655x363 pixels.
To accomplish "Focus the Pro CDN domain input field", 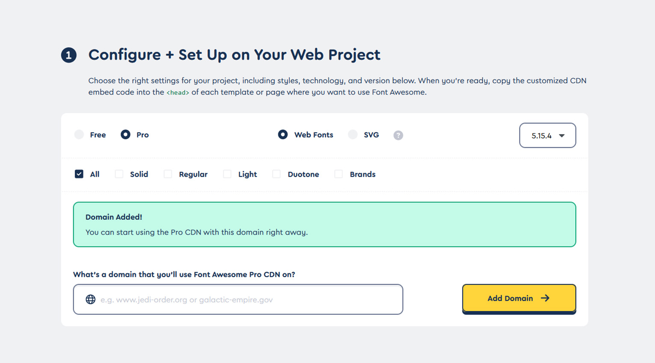I will (238, 299).
